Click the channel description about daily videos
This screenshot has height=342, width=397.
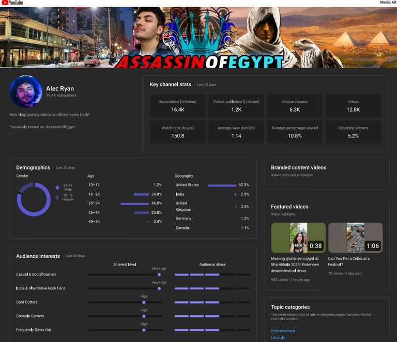point(50,115)
